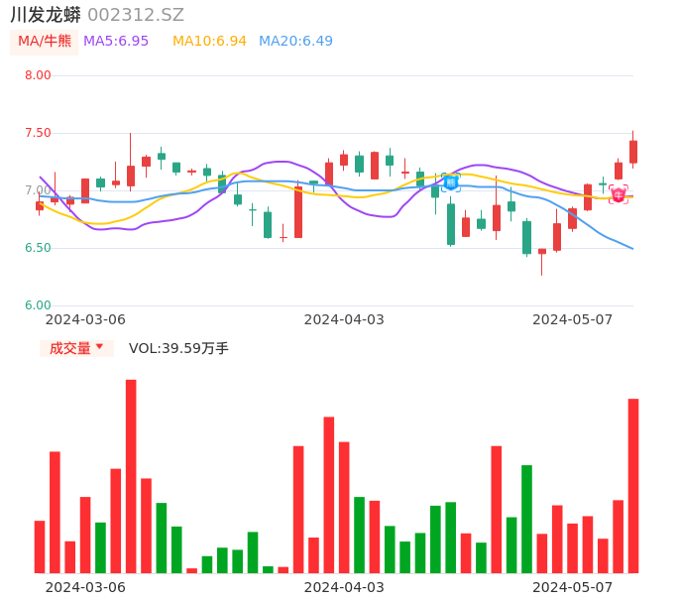Click the tallest red volume bar
The image size is (680, 601).
pyautogui.click(x=131, y=476)
